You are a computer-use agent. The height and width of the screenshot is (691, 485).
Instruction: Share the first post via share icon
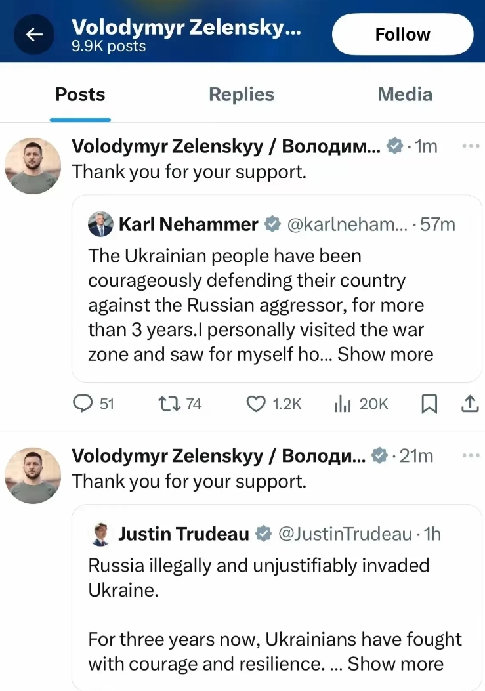[470, 403]
